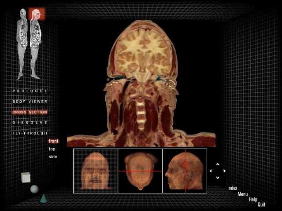Screen dimensions: 282x211
Task: Move slice with the down arrow
Action: point(218,178)
